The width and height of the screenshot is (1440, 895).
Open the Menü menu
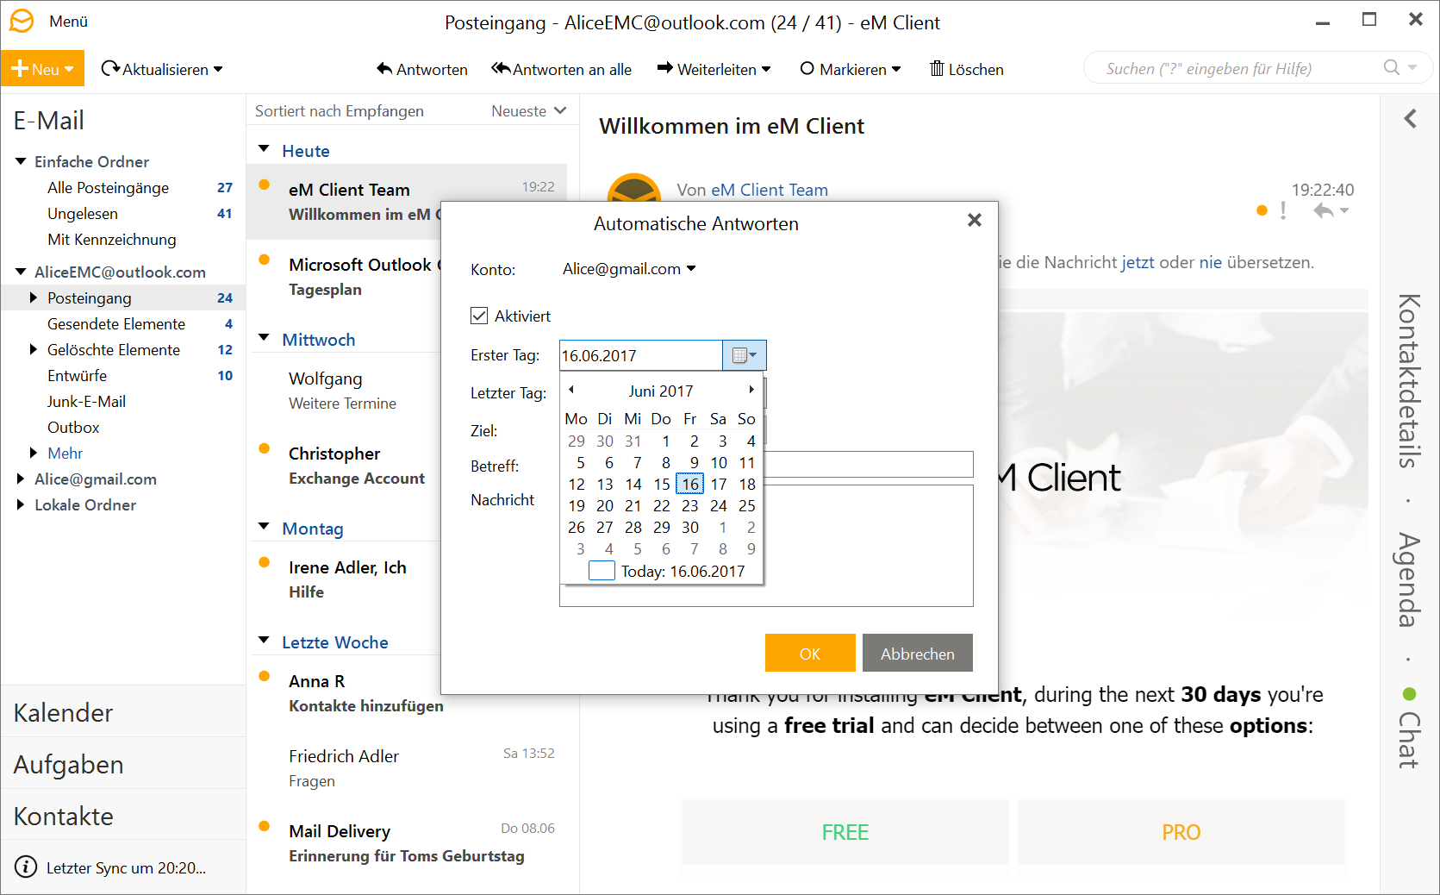pyautogui.click(x=68, y=22)
